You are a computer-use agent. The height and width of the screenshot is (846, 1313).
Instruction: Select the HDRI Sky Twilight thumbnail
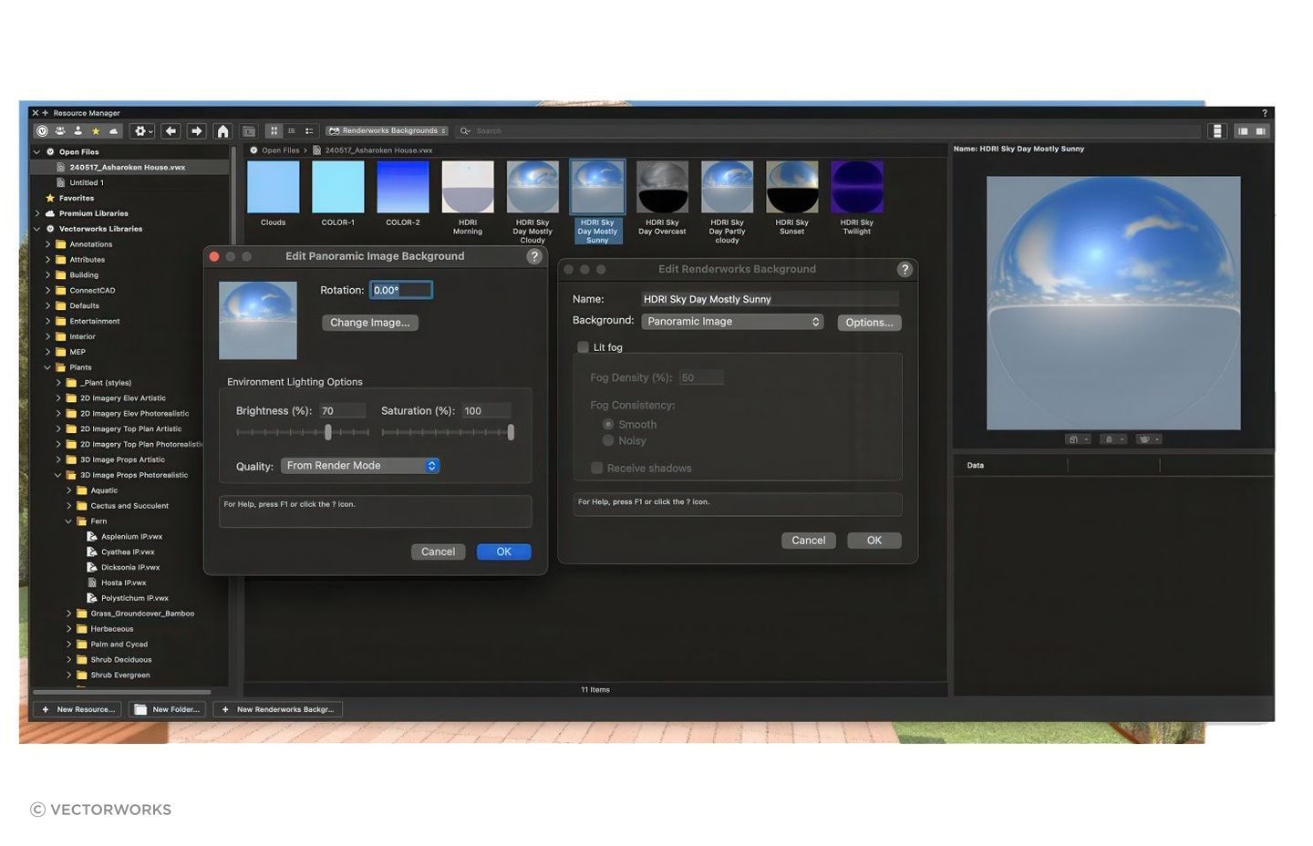point(856,185)
